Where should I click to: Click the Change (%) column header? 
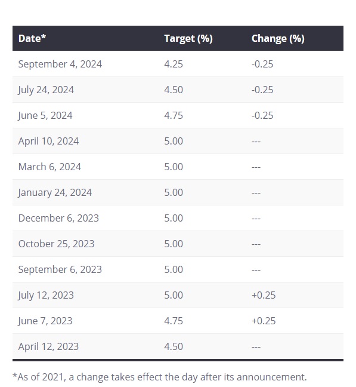[278, 39]
